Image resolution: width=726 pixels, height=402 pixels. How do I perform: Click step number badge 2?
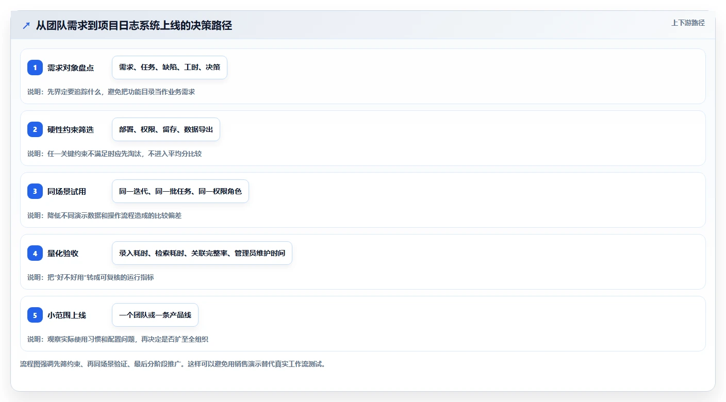pyautogui.click(x=35, y=129)
